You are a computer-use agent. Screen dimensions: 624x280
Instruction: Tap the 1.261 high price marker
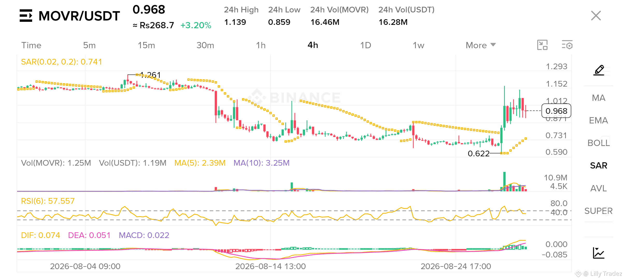[x=150, y=75]
